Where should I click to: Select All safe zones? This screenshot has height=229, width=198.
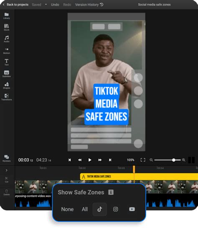[x=85, y=209]
